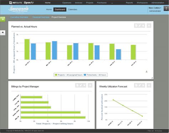The width and height of the screenshot is (169, 133).
Task: Toggle Timesheets - All hours legend series
Action: 95,75
